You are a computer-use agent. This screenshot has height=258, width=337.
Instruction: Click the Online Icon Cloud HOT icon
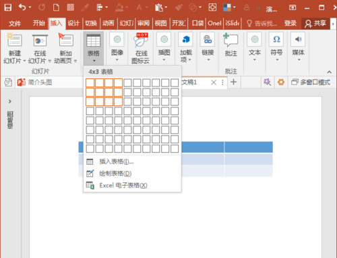(x=142, y=40)
